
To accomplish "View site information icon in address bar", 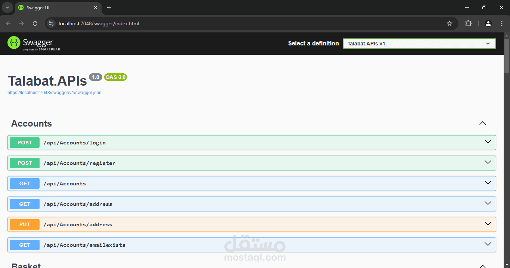I will coord(52,23).
